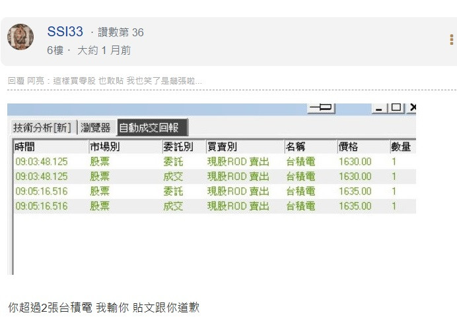Click the 讚數第 36 ranking text
This screenshot has width=457, height=317.
point(121,32)
